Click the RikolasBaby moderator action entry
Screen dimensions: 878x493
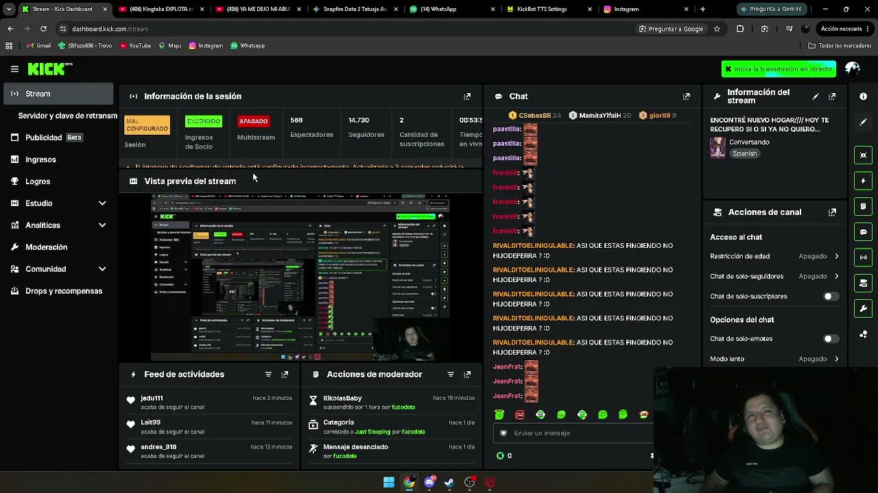392,403
